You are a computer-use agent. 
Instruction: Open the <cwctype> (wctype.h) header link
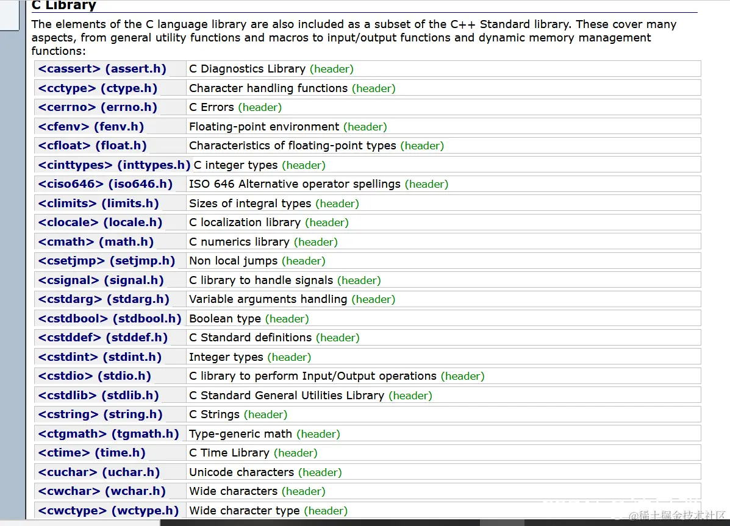[109, 511]
